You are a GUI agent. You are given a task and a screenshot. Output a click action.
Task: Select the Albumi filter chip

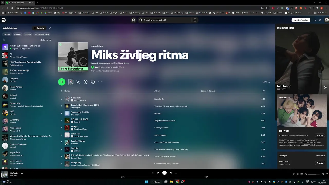point(28,34)
